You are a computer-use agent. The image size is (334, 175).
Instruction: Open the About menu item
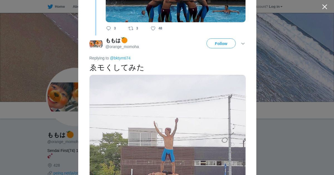pyautogui.click(x=75, y=7)
